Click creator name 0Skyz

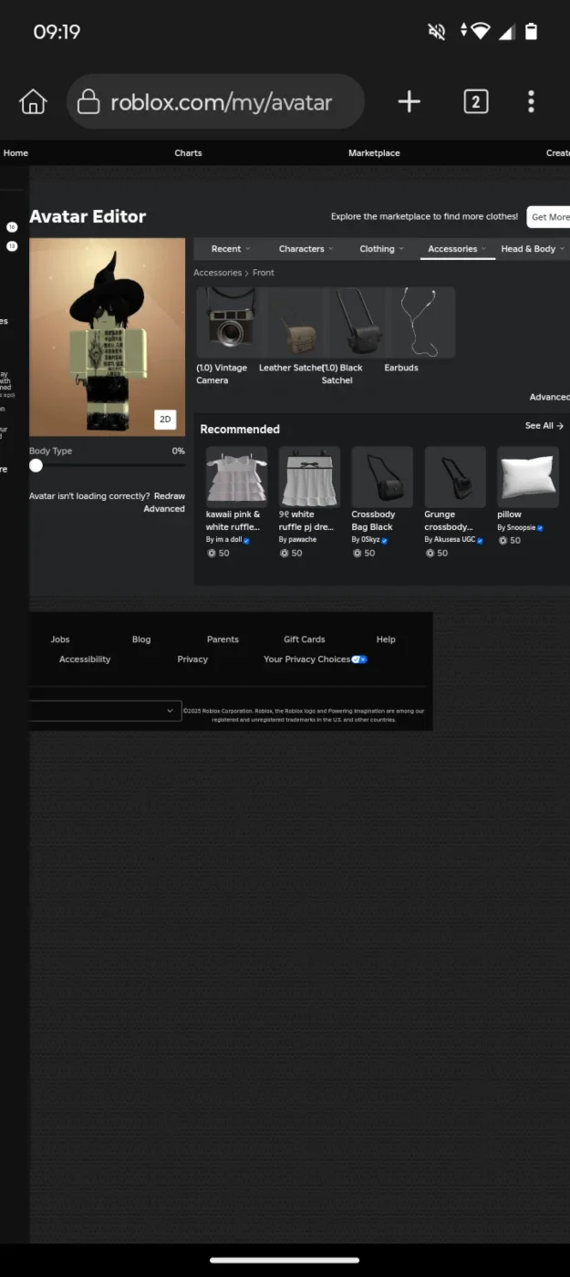[x=370, y=540]
